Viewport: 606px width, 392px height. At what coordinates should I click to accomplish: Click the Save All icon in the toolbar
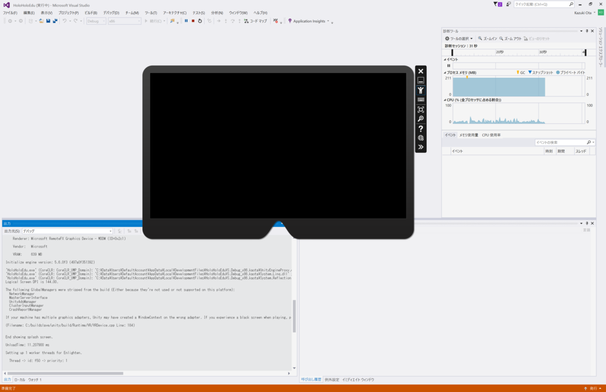point(55,21)
